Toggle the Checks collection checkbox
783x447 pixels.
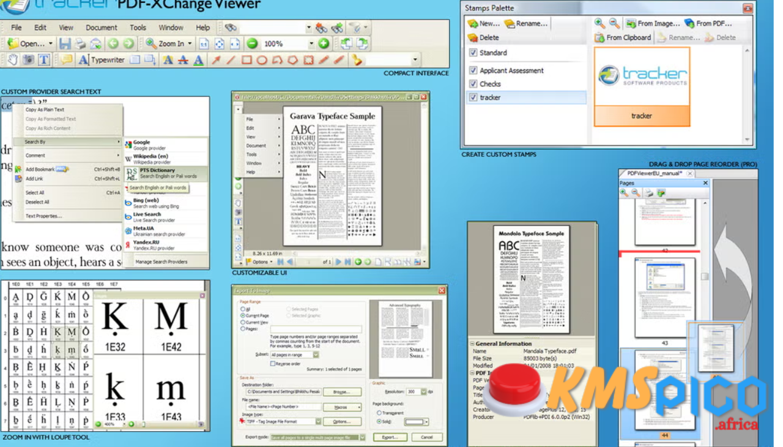click(473, 84)
